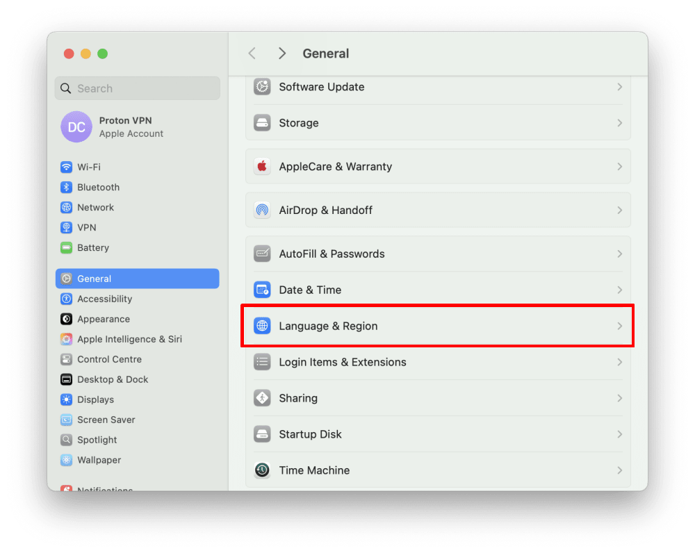Click the 'Wallpaper' sidebar label

click(x=99, y=460)
